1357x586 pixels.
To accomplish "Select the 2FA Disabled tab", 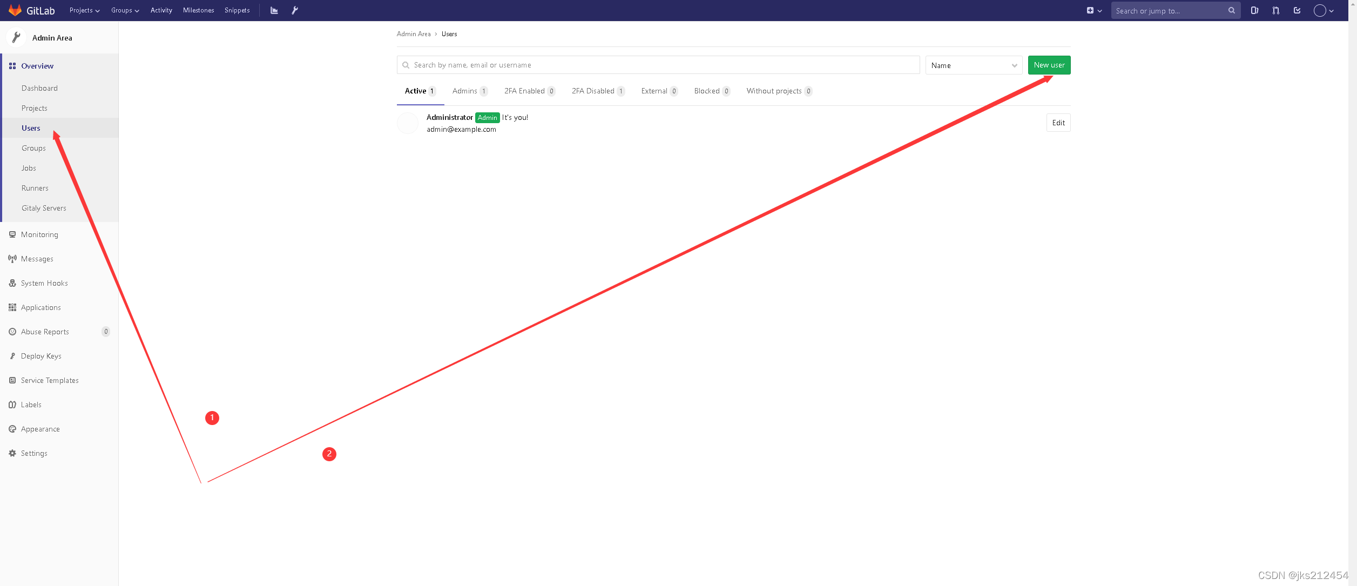I will pyautogui.click(x=598, y=91).
